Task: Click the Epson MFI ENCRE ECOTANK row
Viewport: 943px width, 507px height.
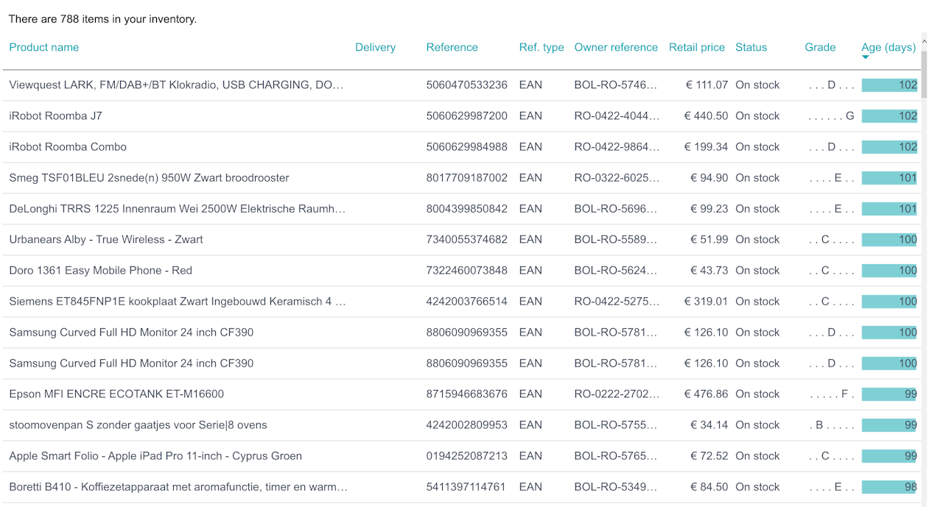Action: (462, 394)
